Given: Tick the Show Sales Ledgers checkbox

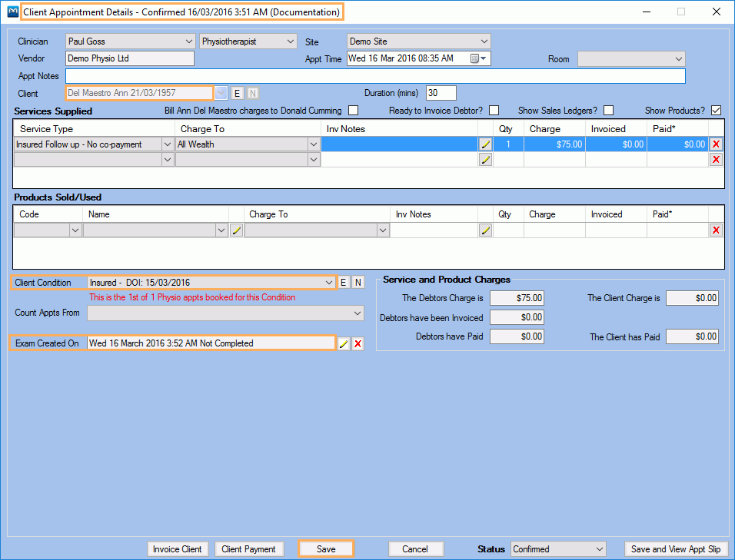Looking at the screenshot, I should [x=608, y=111].
